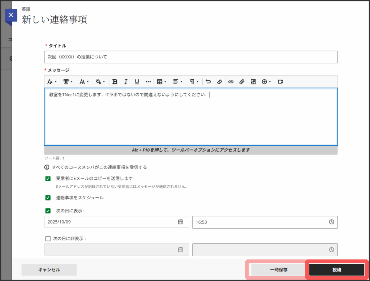Open the font size dropdown
This screenshot has height=281, width=370.
click(84, 82)
